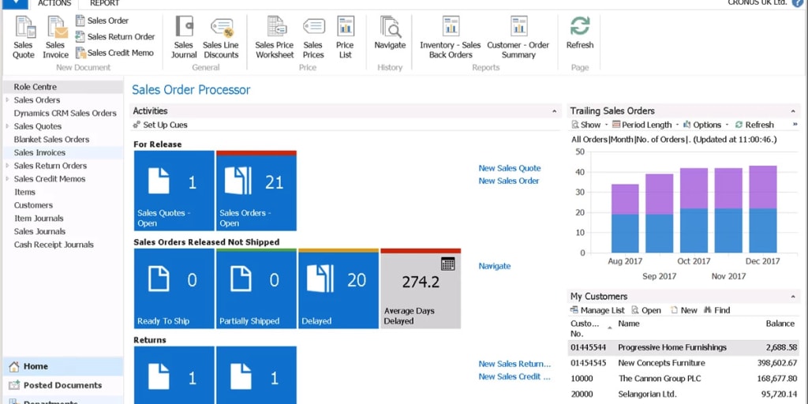Collapse the Trailing Sales Orders section
Viewport: 808px width, 404px height.
coord(792,110)
